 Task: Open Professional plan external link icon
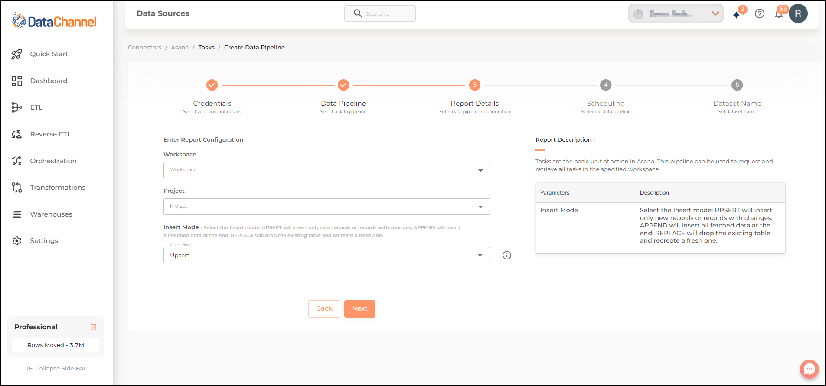tap(93, 327)
